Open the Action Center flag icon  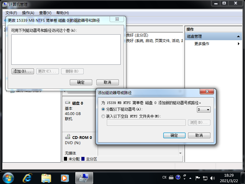pyautogui.click(x=198, y=177)
